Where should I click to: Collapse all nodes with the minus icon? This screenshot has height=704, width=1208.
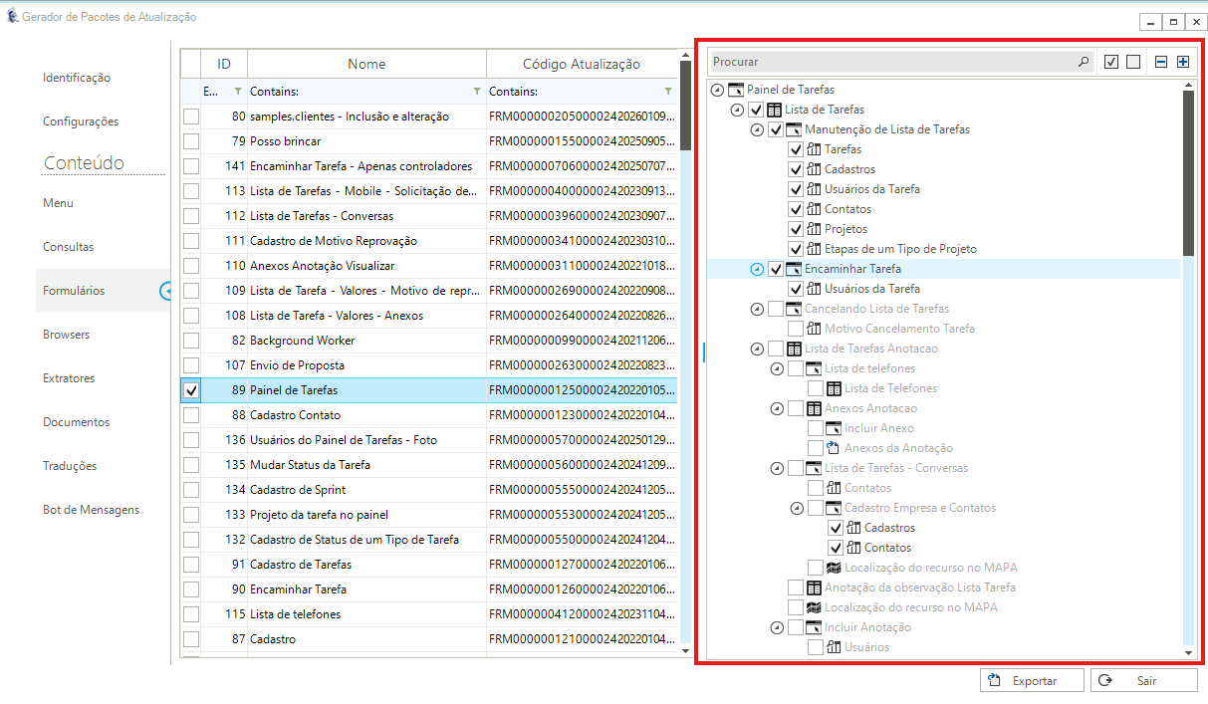coord(1161,62)
